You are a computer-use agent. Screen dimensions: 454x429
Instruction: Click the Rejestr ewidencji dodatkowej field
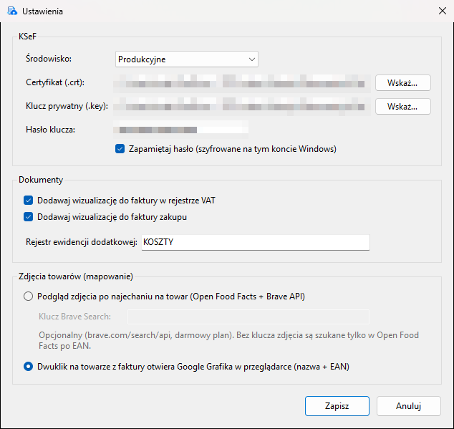coord(256,242)
